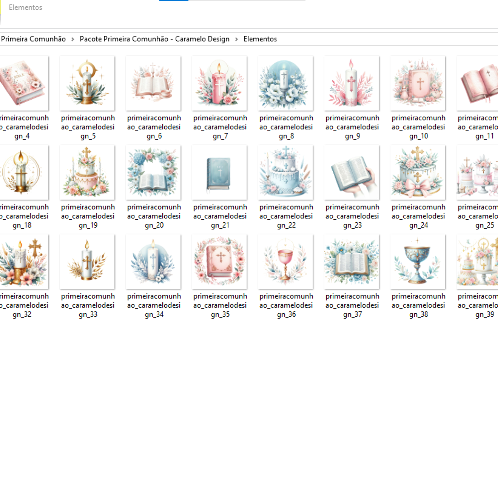Click the Elementos breadcrumb segment
Image resolution: width=498 pixels, height=498 pixels.
click(x=260, y=39)
